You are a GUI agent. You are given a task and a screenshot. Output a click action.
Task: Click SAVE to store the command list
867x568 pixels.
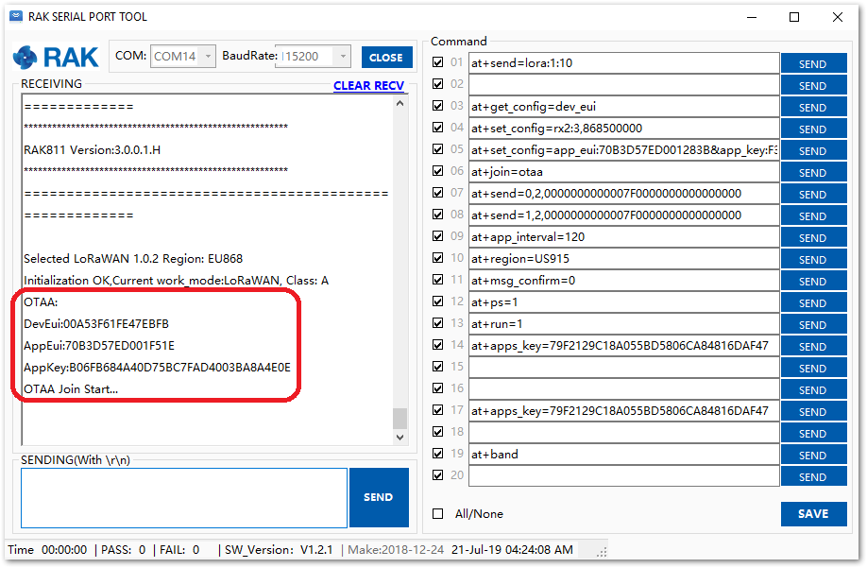coord(813,513)
